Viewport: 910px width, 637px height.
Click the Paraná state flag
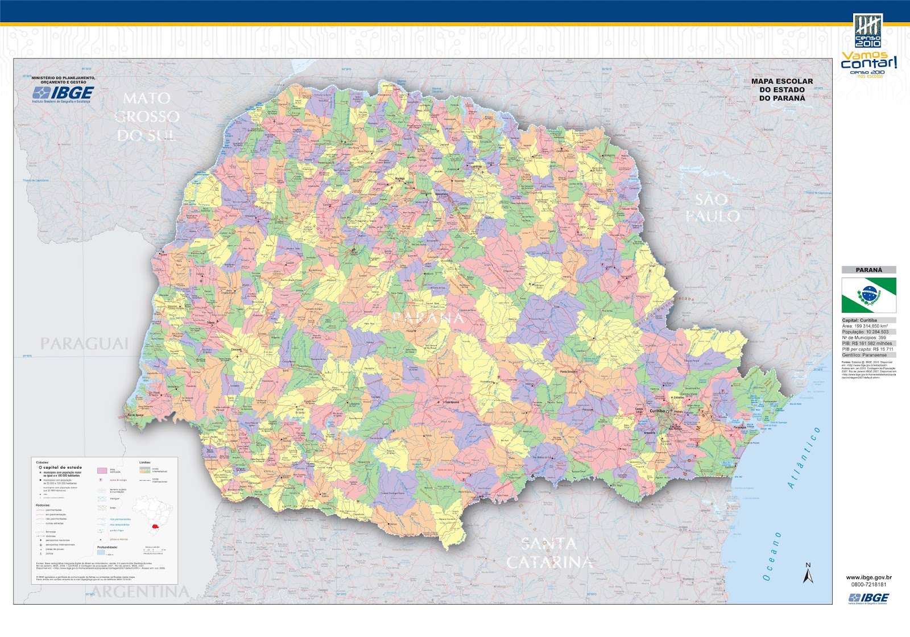869,295
